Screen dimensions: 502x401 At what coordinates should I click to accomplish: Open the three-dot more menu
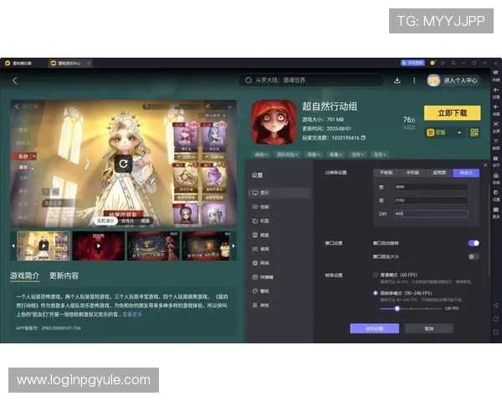click(414, 80)
